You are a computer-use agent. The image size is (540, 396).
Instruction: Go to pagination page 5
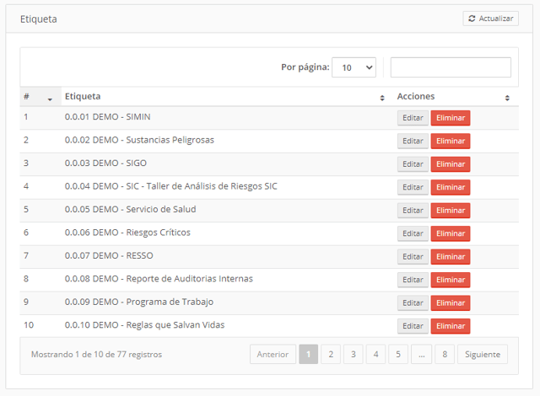398,354
